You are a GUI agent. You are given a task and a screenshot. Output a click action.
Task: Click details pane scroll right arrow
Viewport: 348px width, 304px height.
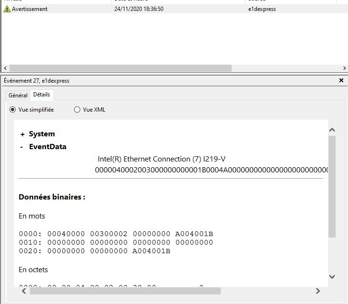318,291
